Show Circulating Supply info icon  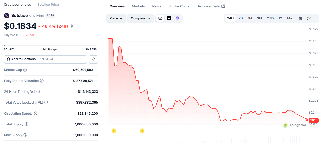pyautogui.click(x=36, y=113)
